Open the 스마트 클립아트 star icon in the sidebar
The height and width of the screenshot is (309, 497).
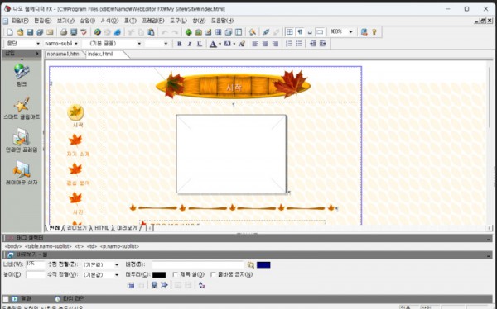pyautogui.click(x=22, y=107)
